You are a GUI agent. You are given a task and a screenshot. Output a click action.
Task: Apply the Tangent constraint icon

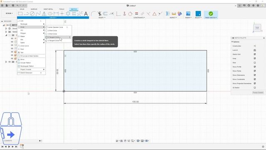(x=130, y=14)
